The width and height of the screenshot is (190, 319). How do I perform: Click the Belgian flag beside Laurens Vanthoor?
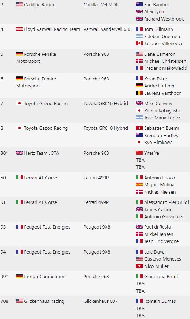[139, 93]
